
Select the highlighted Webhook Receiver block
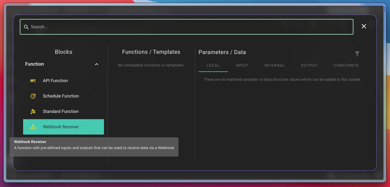tap(61, 127)
